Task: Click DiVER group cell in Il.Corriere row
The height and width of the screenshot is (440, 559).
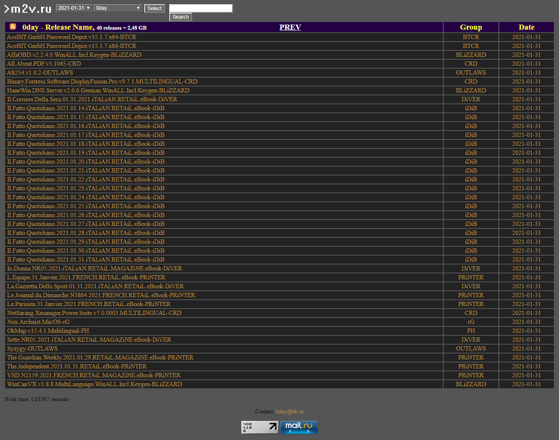Action: tap(471, 99)
